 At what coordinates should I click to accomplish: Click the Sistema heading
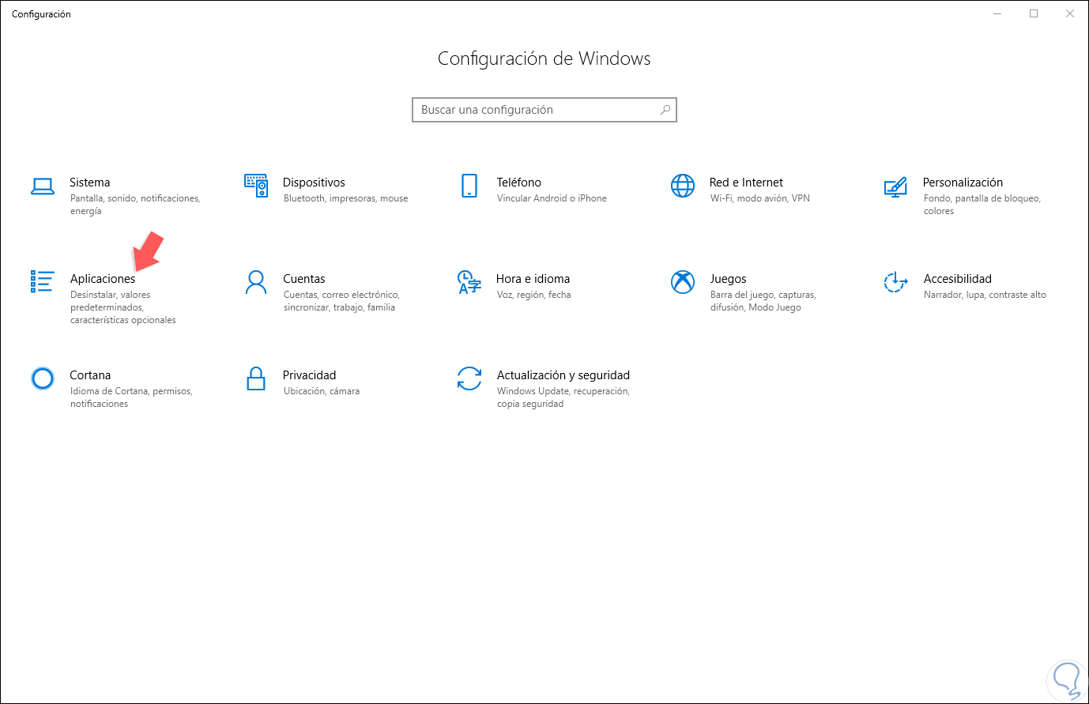pyautogui.click(x=90, y=183)
